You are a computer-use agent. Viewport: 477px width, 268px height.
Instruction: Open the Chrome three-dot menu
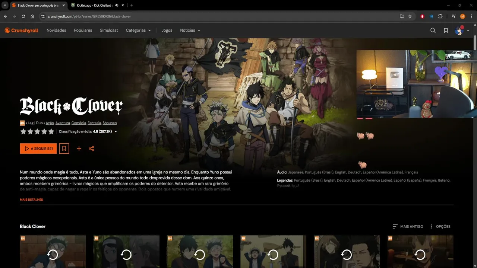point(471,16)
